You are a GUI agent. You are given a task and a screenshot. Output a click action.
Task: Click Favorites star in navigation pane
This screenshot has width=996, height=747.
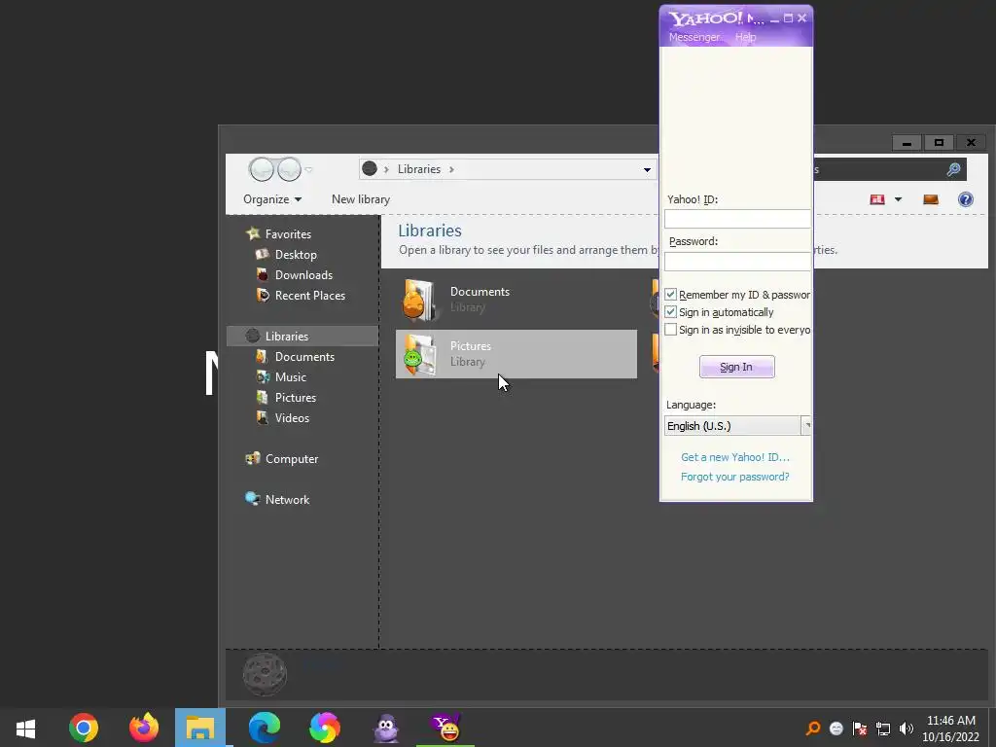[x=253, y=233]
